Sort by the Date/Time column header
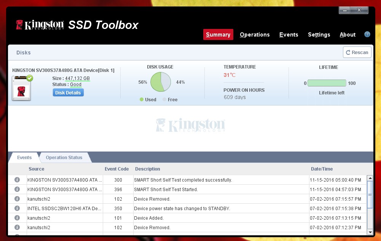Viewport: 381px width, 241px height. 322,169
